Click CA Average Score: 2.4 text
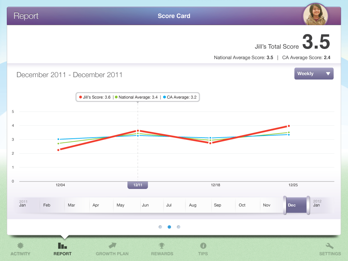Viewport: 348px width, 261px height. pos(306,57)
